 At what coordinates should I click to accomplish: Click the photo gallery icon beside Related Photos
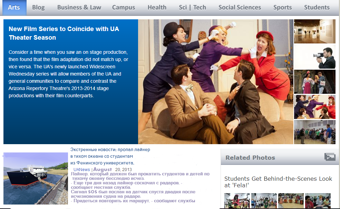pos(330,157)
